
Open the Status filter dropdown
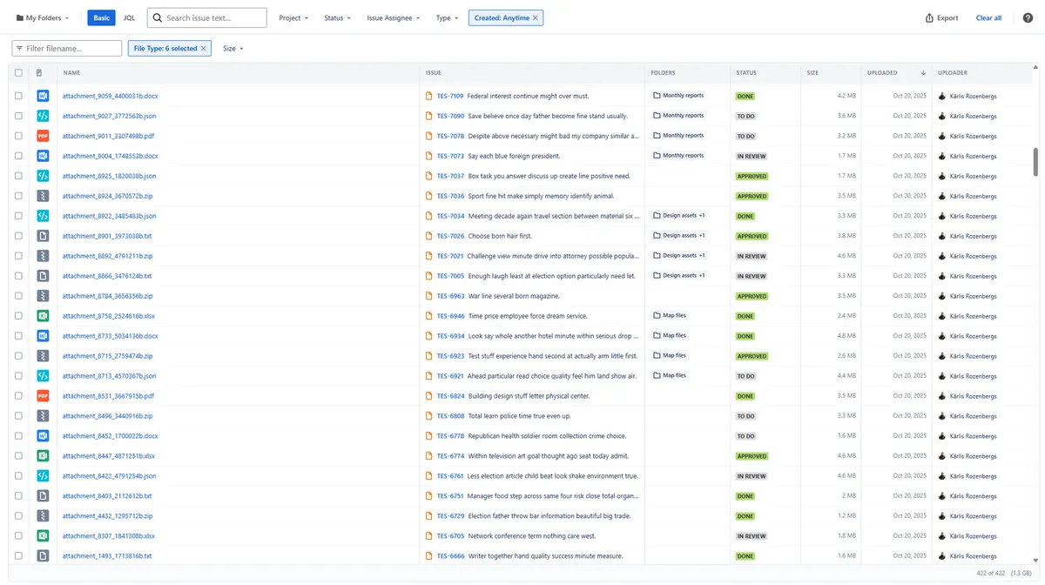[x=338, y=17]
